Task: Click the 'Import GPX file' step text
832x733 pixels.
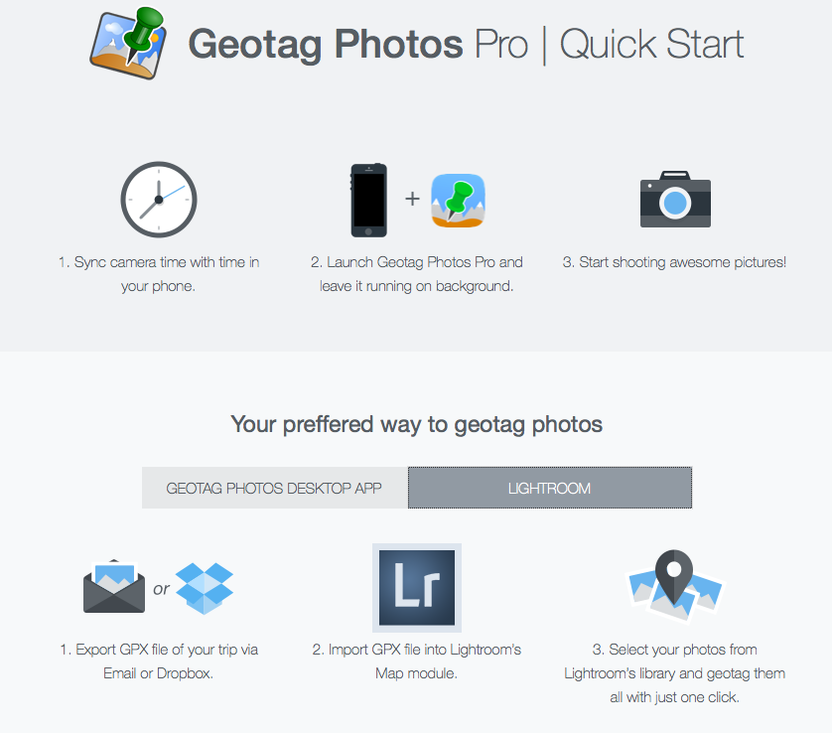Action: [x=416, y=661]
